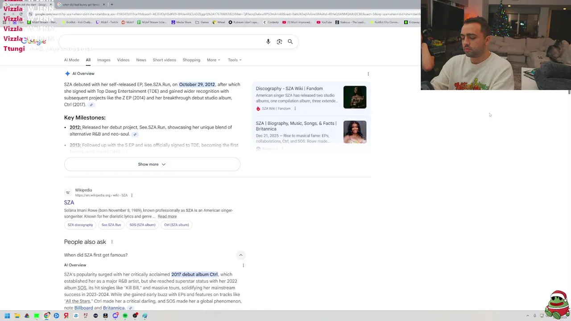
Task: Submit query with the magnifying glass icon
Action: 290,41
